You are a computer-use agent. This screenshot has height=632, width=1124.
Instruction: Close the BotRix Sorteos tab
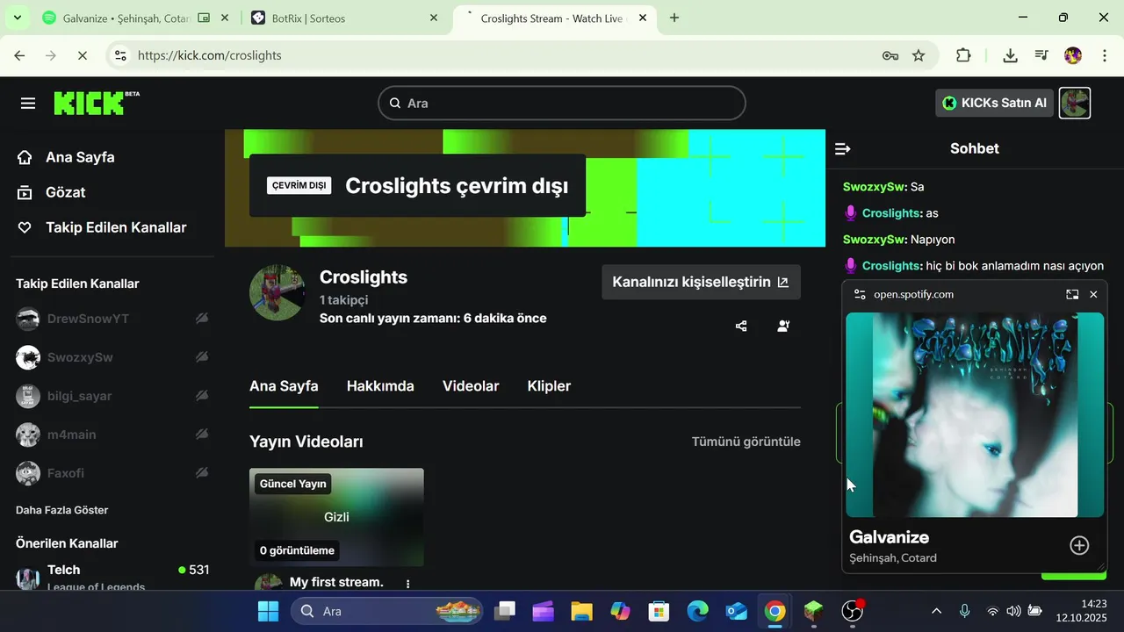(x=433, y=18)
